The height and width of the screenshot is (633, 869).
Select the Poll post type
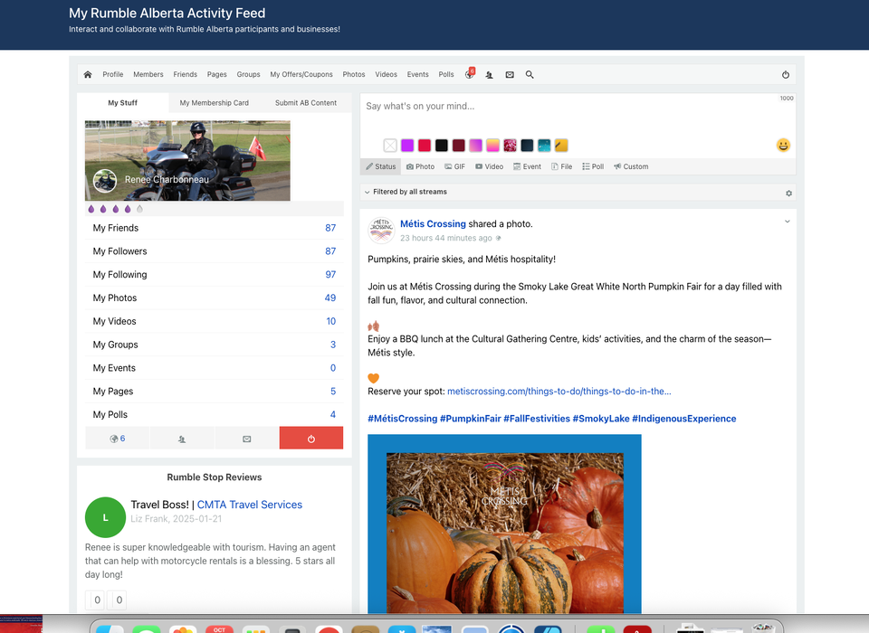(x=593, y=166)
